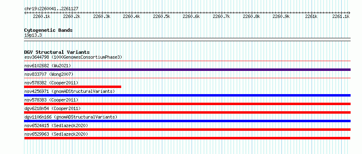The image size is (362, 154).
Task: Click the DGV Structural Variants track title
Action: point(57,52)
